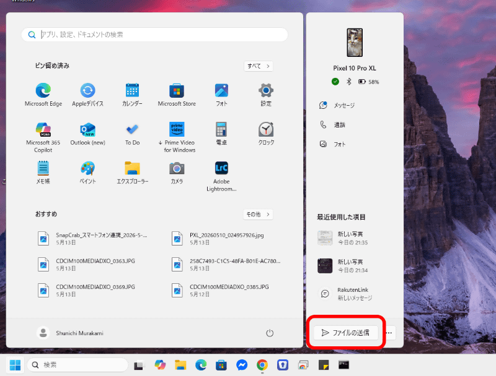
Task: Launch the ペイント app
Action: point(87,173)
